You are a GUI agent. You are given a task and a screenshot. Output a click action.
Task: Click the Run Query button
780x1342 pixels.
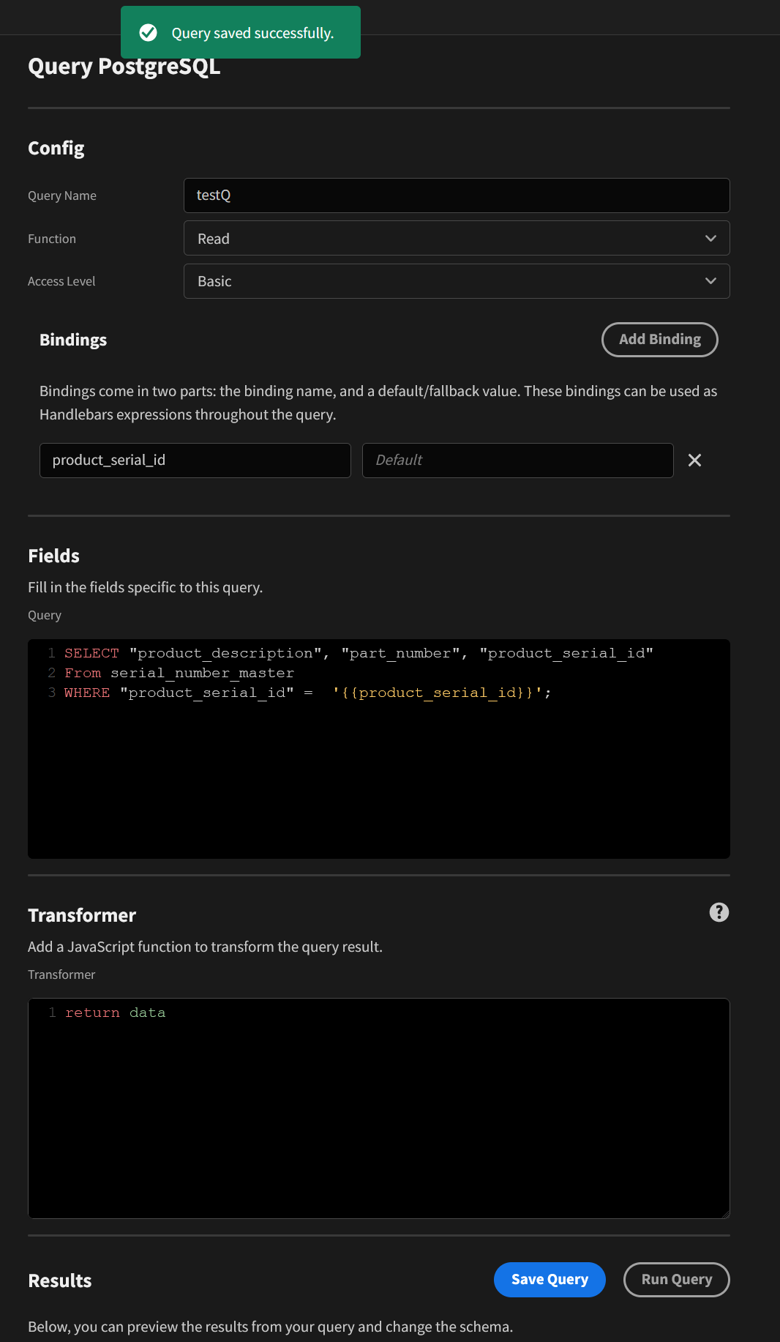(x=676, y=1279)
